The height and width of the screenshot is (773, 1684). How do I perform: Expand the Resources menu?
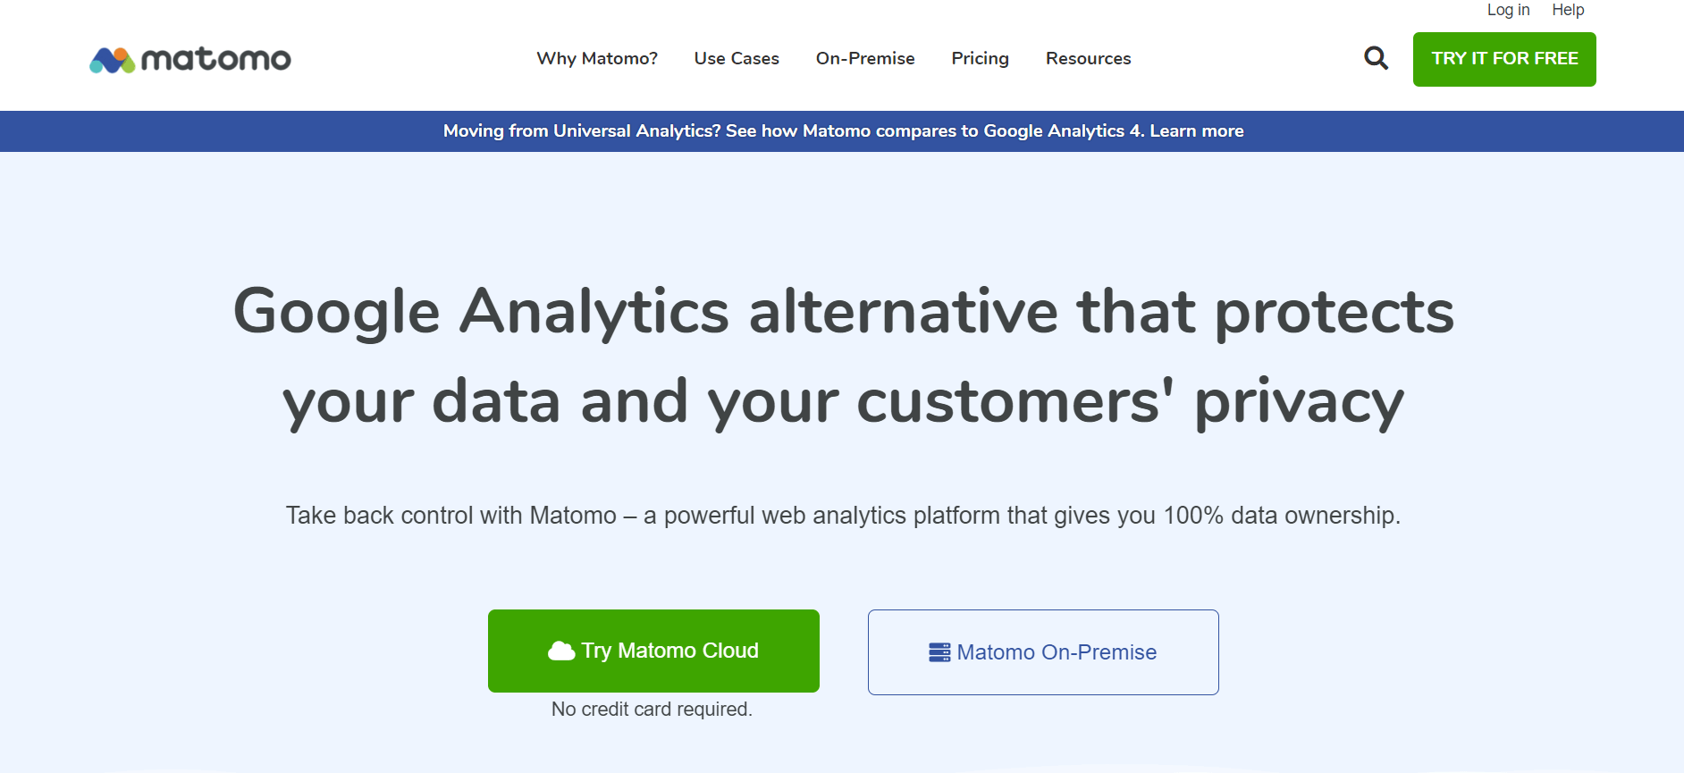1088,58
